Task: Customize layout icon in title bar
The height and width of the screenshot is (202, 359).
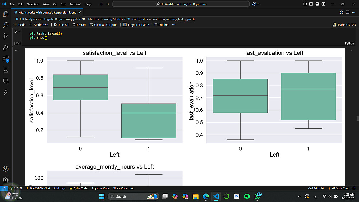Action: coord(305,4)
